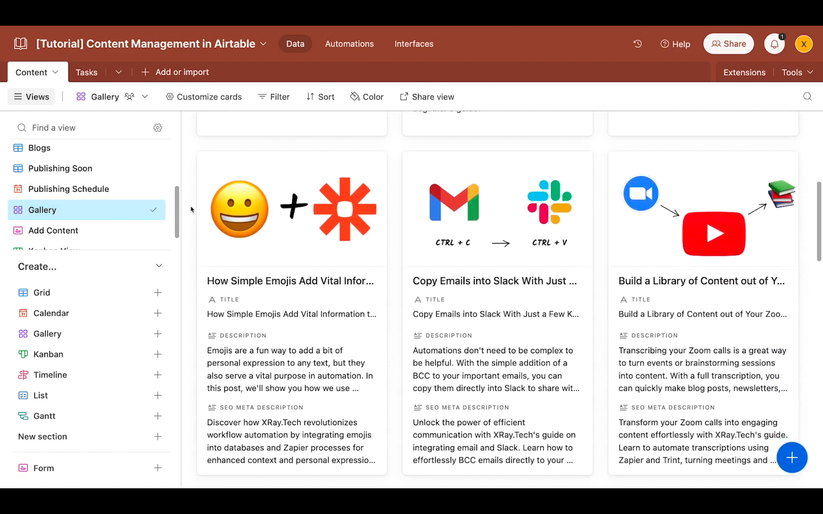Open the Gmail to Slack card image
The width and height of the screenshot is (823, 514).
[497, 209]
